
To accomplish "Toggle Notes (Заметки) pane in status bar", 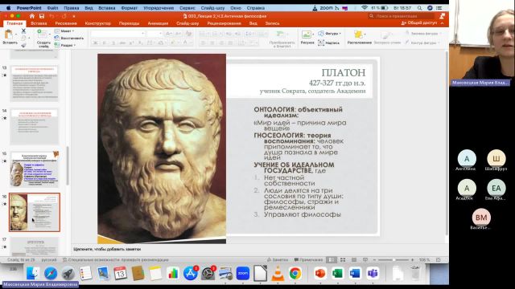I will click(278, 260).
